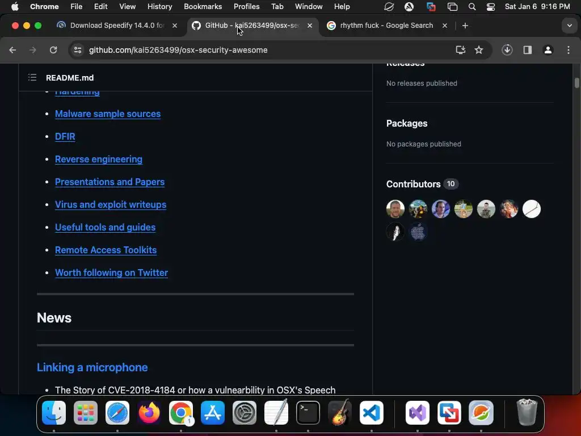This screenshot has width=581, height=436.
Task: Open TextEdit from the Dock
Action: (x=276, y=413)
